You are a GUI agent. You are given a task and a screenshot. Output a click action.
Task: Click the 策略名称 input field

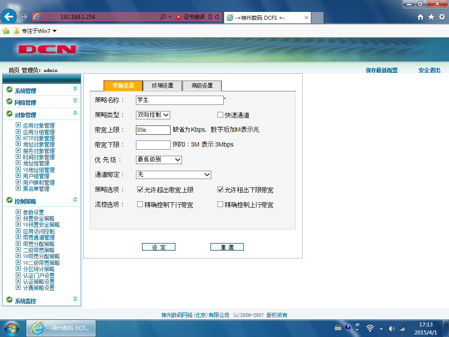pos(179,100)
